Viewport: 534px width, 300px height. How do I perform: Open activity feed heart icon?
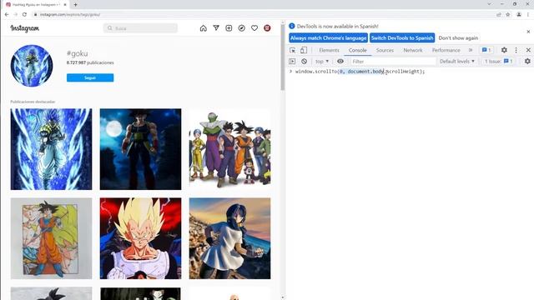click(x=254, y=28)
